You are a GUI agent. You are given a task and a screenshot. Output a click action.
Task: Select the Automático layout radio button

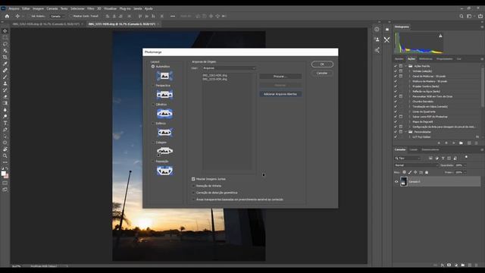coord(153,66)
